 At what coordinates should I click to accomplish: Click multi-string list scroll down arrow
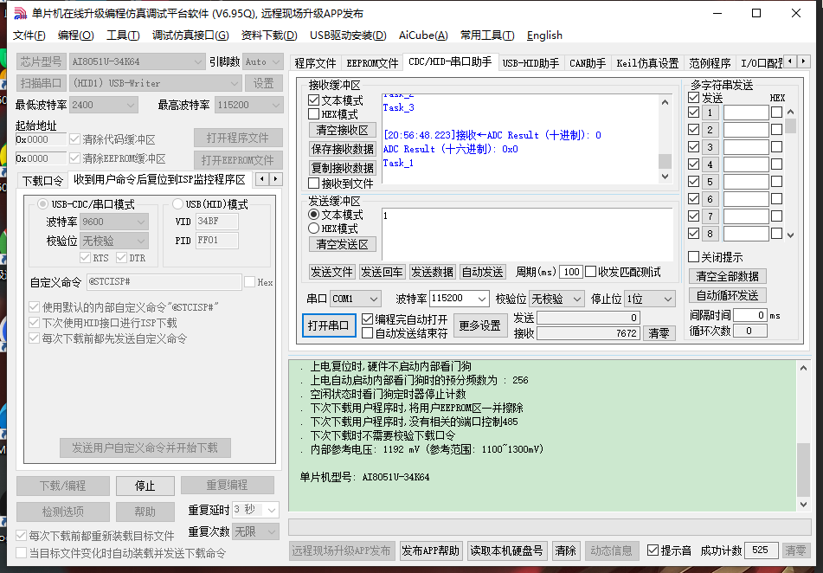(790, 235)
